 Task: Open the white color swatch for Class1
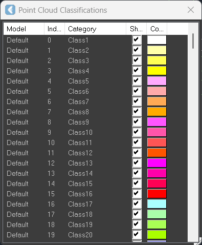(x=156, y=40)
